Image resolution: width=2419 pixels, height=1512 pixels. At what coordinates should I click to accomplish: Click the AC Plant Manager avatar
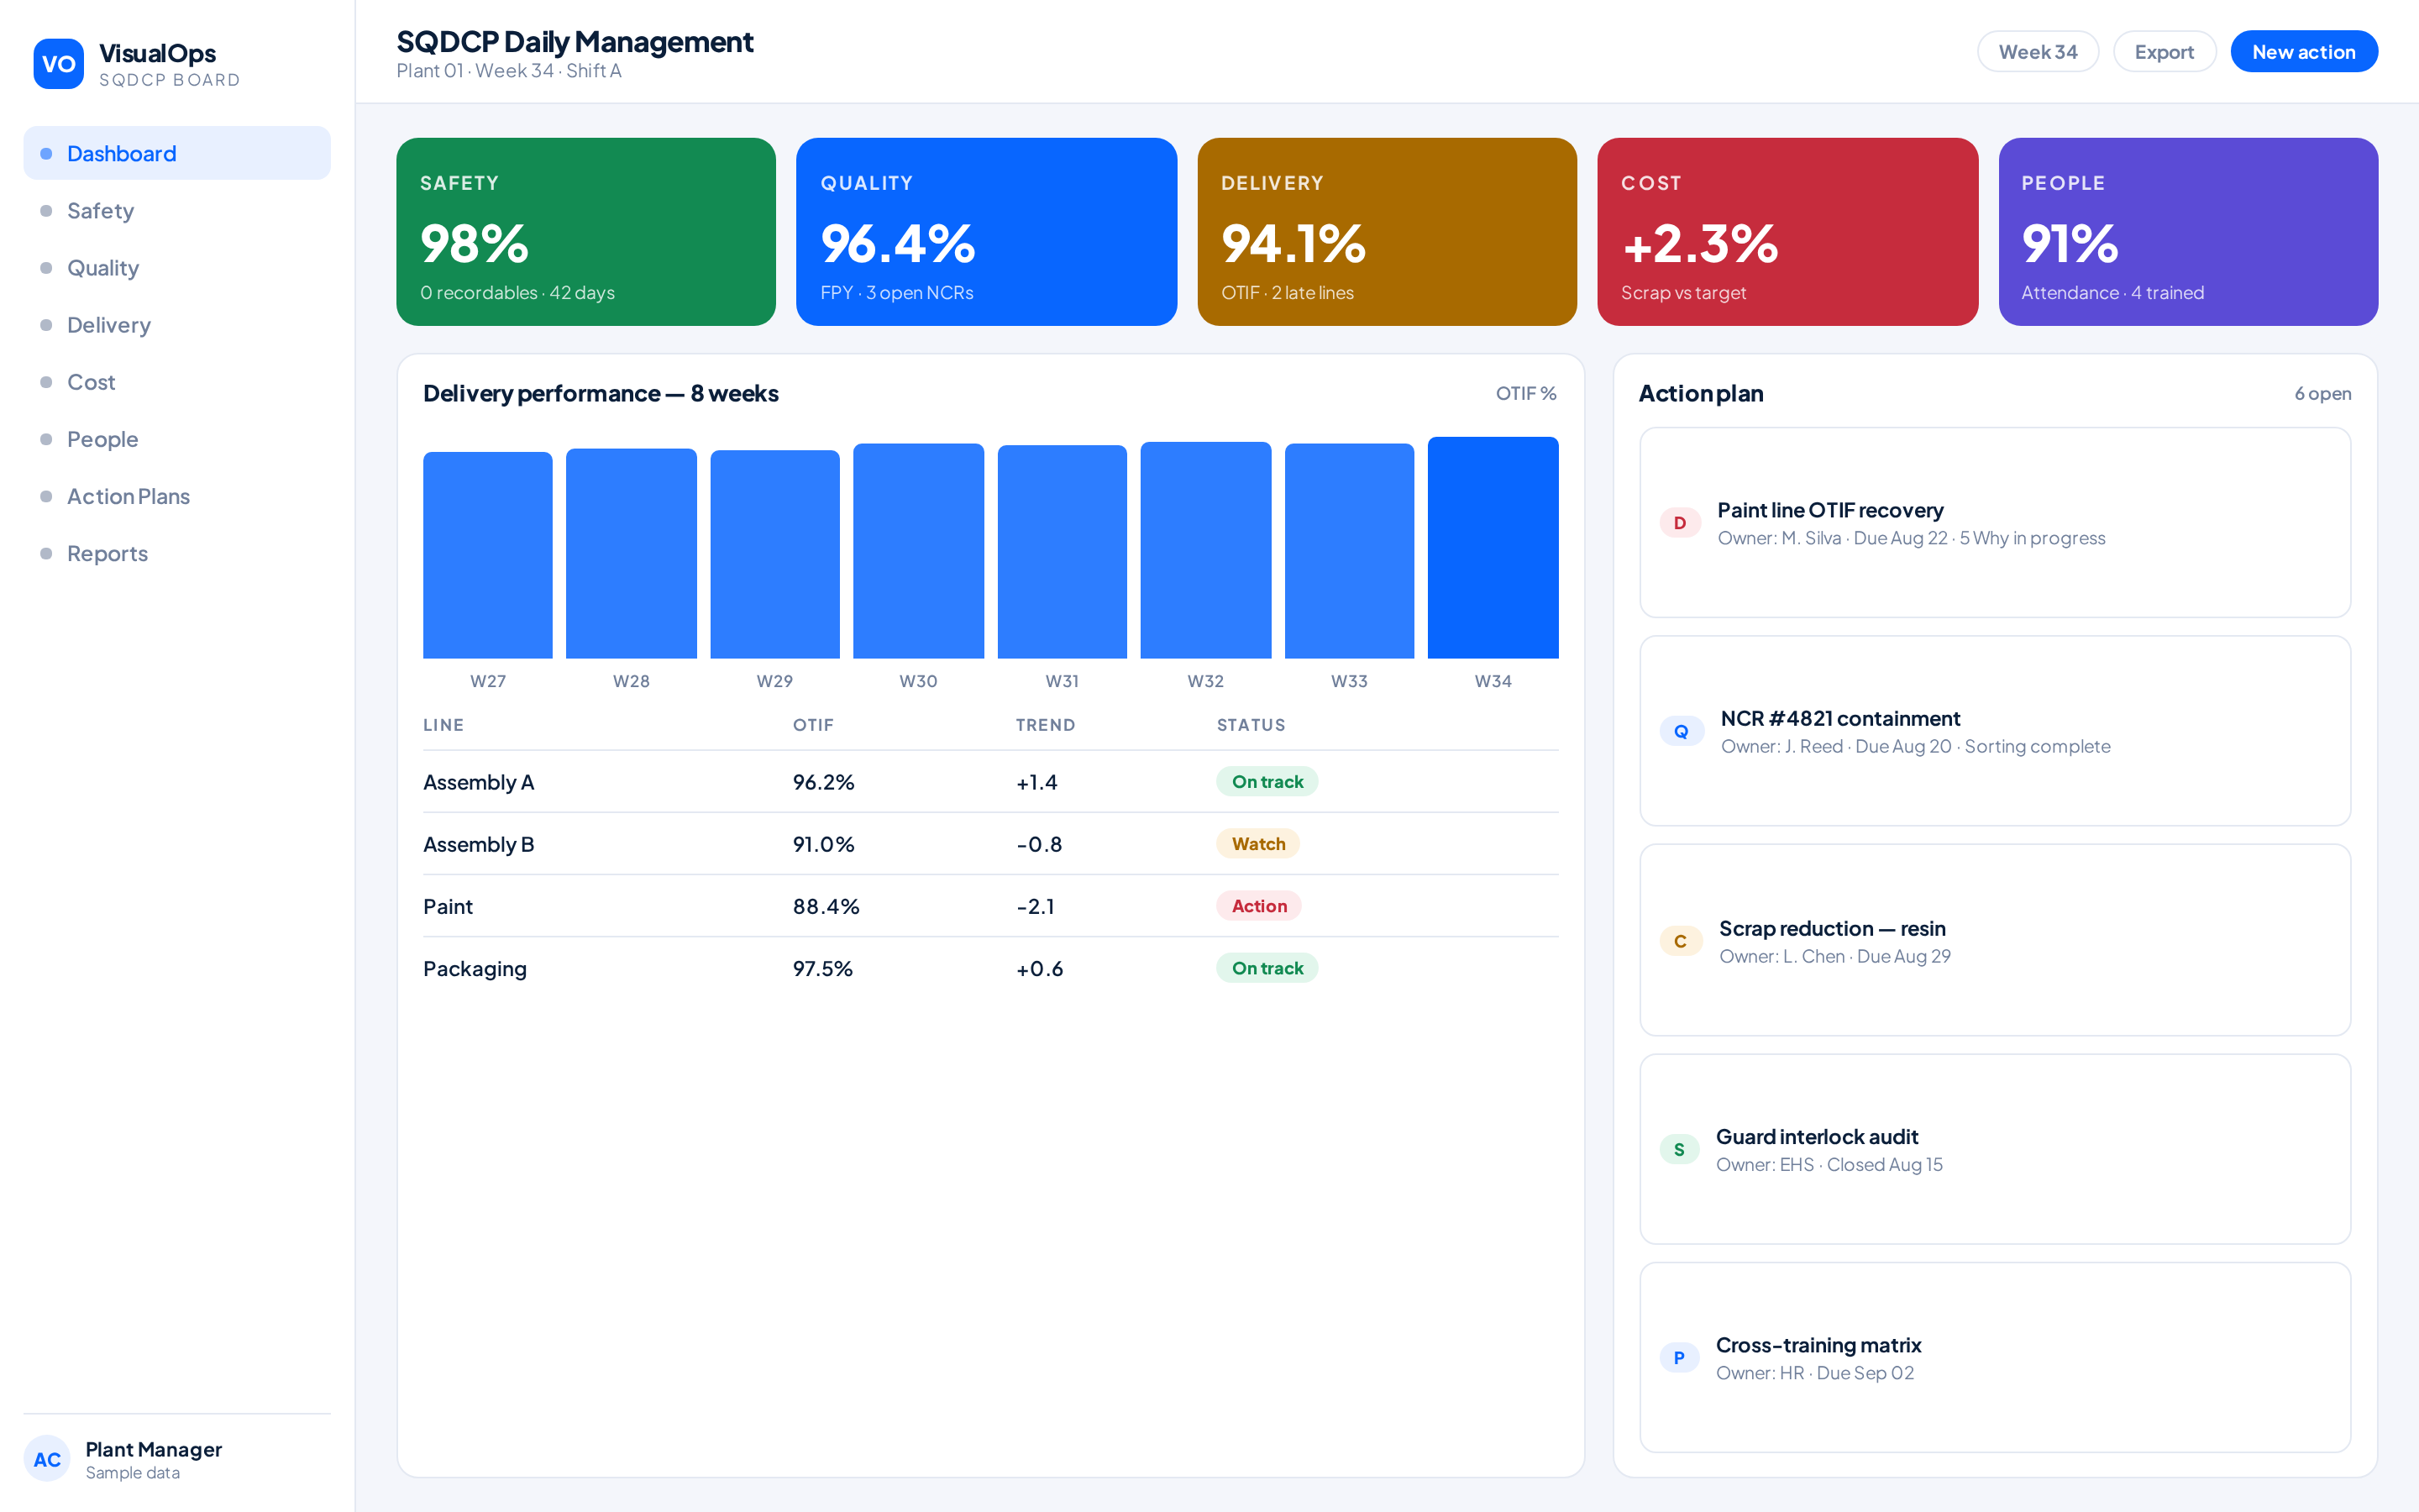47,1459
